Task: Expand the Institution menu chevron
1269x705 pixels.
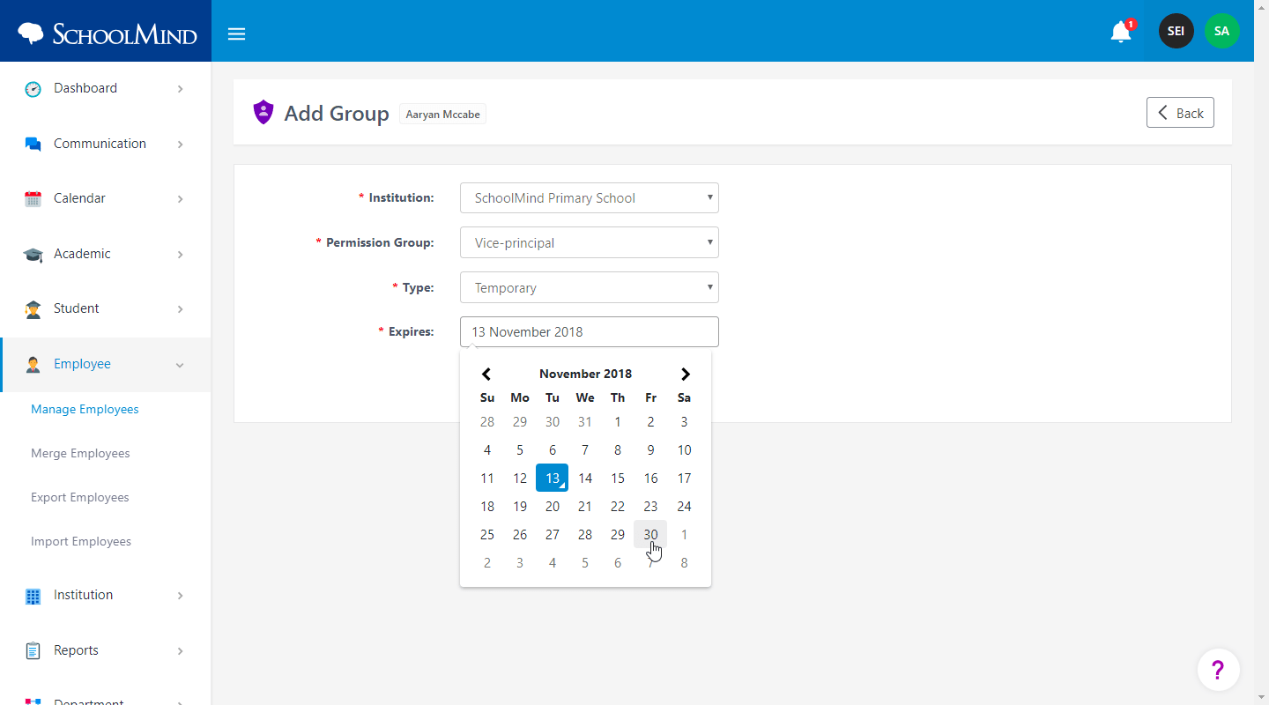Action: tap(180, 596)
